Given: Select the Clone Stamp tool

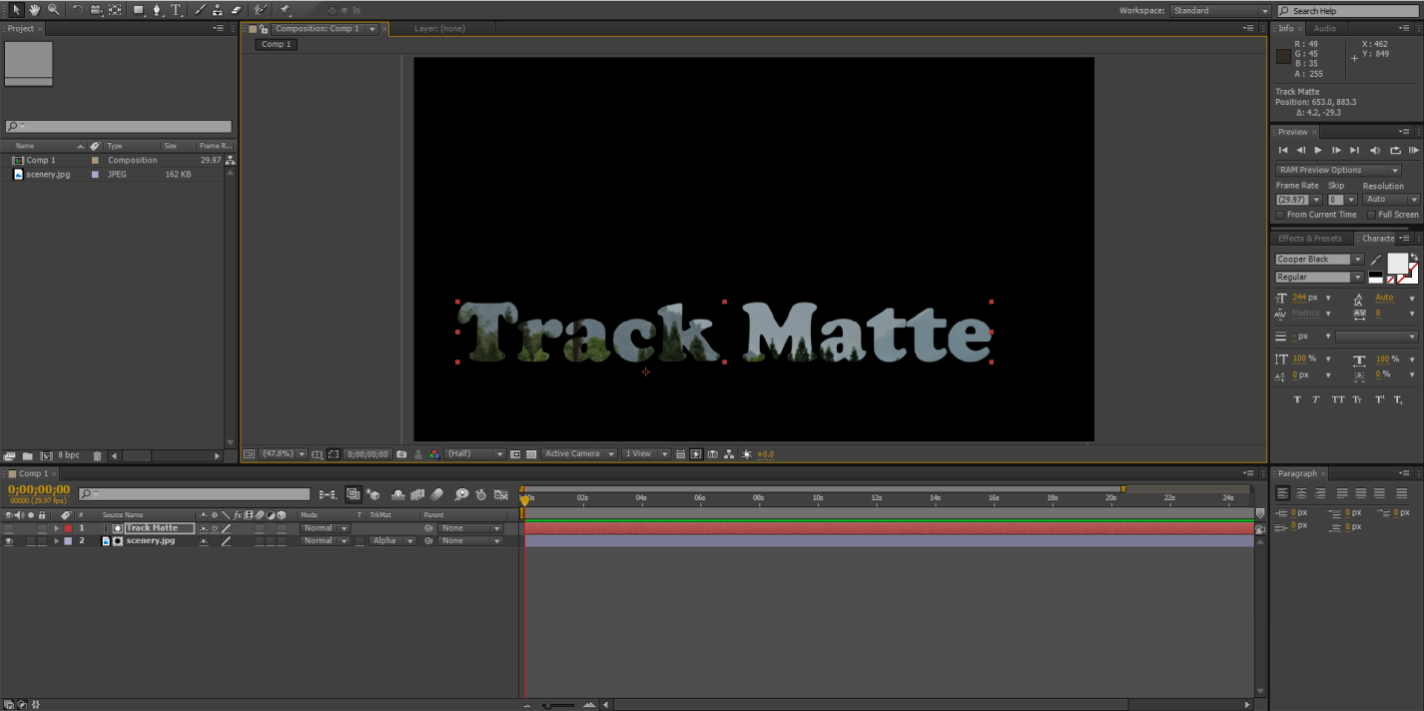Looking at the screenshot, I should (217, 9).
